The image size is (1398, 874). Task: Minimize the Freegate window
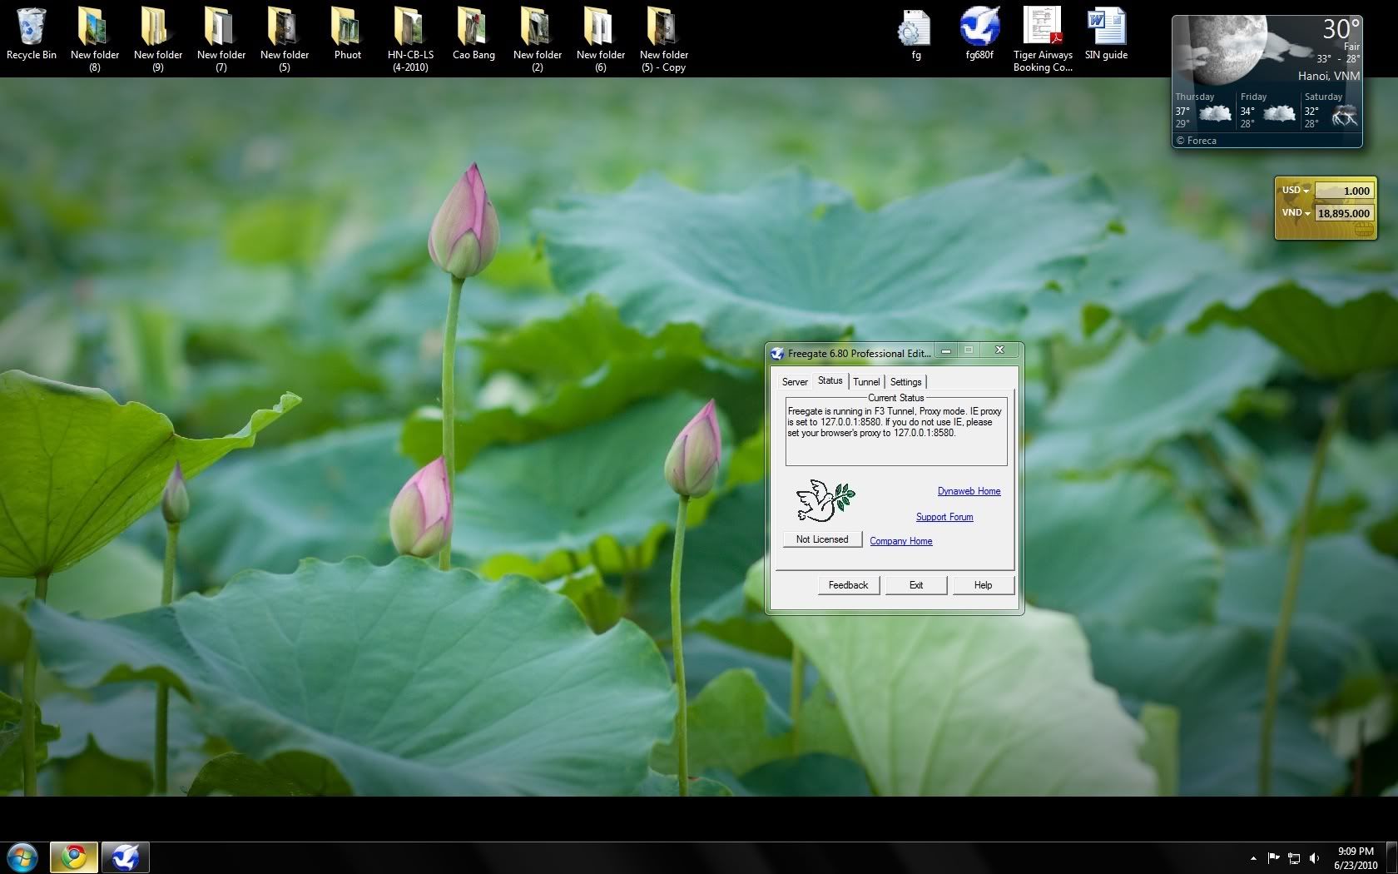(x=946, y=350)
